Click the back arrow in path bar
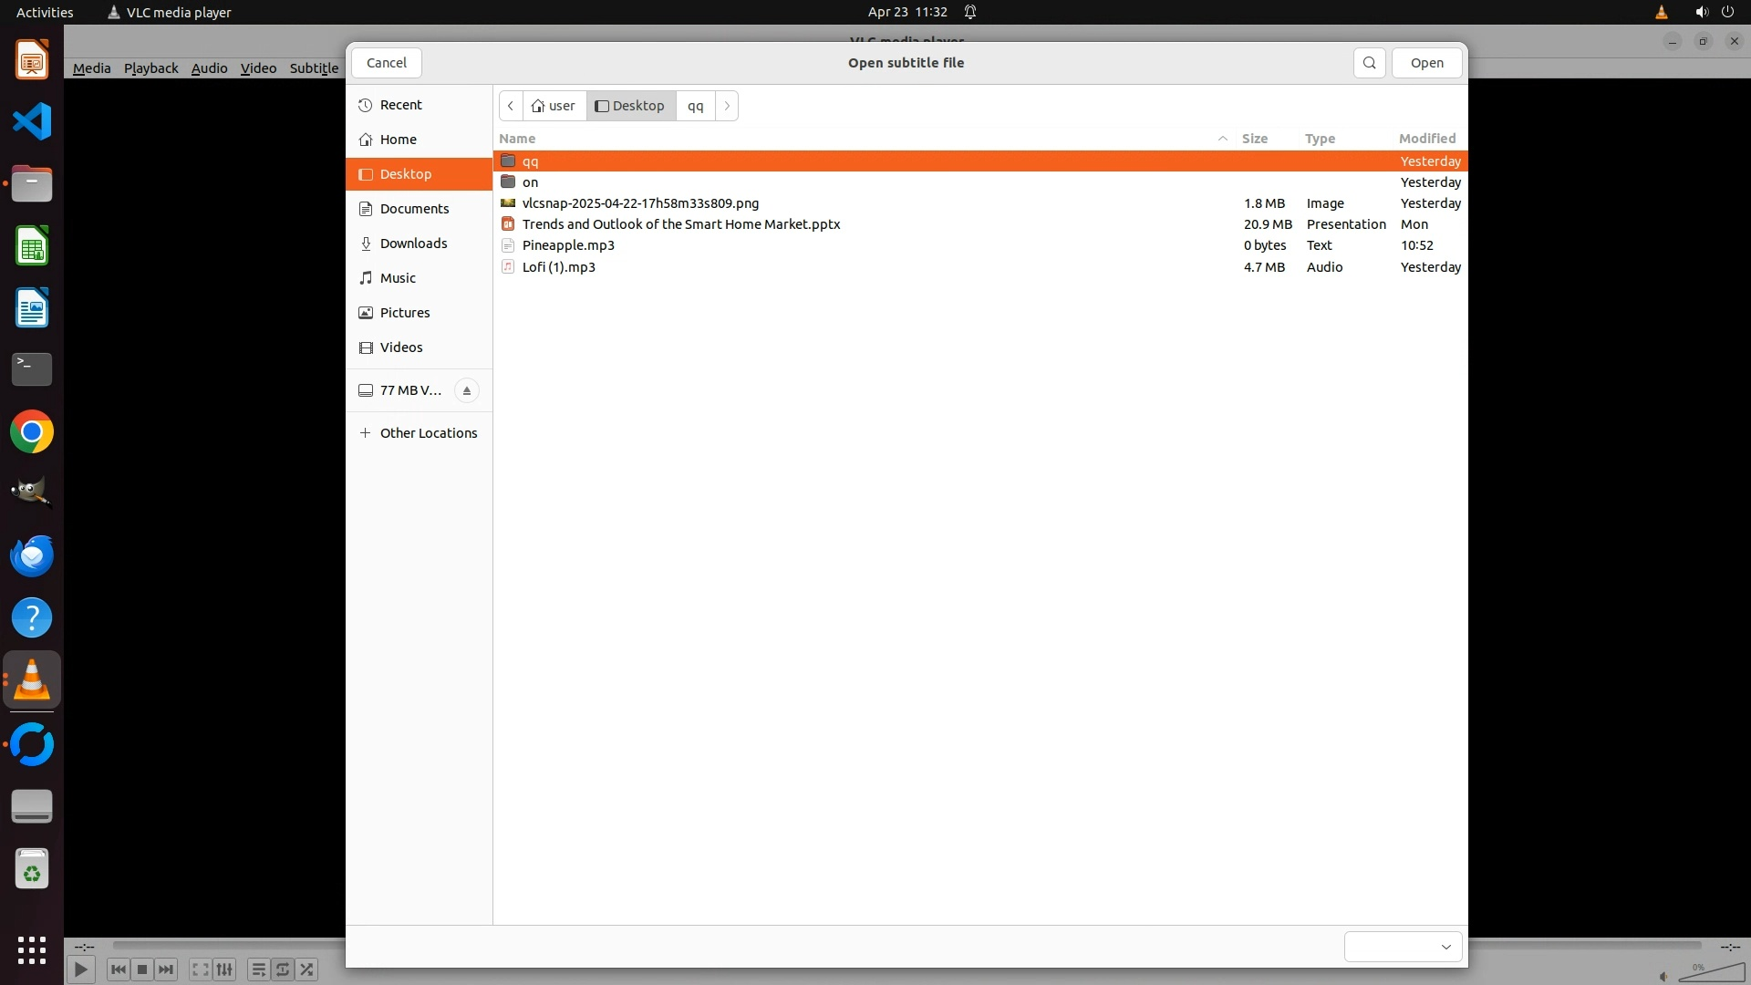This screenshot has height=985, width=1751. pos(511,106)
